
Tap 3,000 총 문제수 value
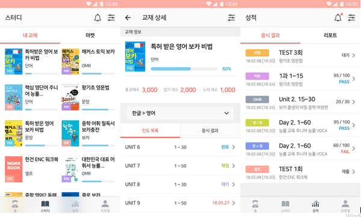click(150, 90)
